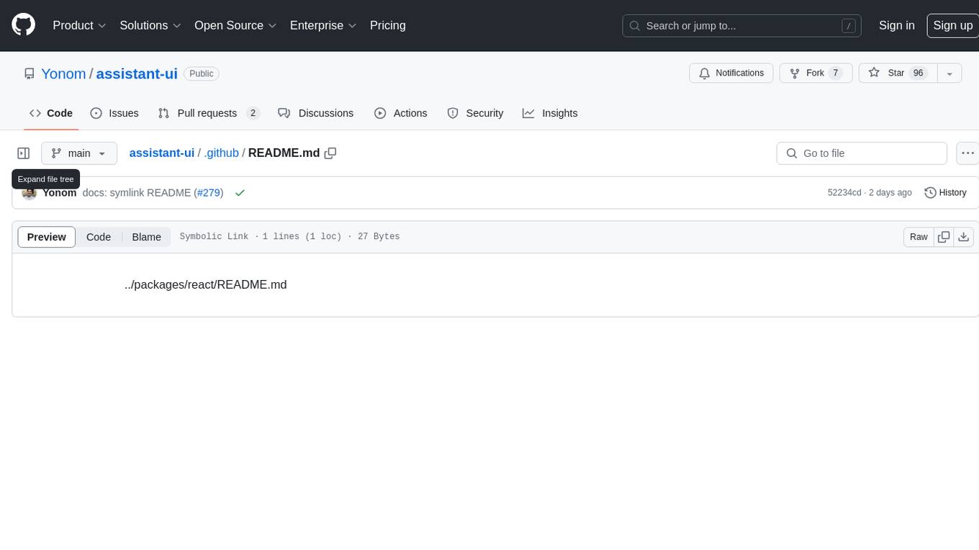
Task: Open the more file actions menu
Action: coord(967,153)
